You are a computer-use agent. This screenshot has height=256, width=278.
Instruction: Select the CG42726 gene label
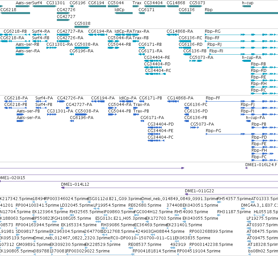(x=66, y=10)
